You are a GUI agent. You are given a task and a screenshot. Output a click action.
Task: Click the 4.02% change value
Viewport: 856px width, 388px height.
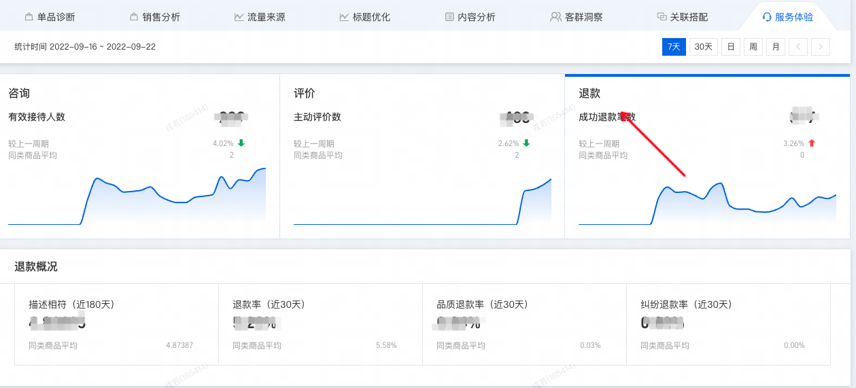click(x=223, y=143)
